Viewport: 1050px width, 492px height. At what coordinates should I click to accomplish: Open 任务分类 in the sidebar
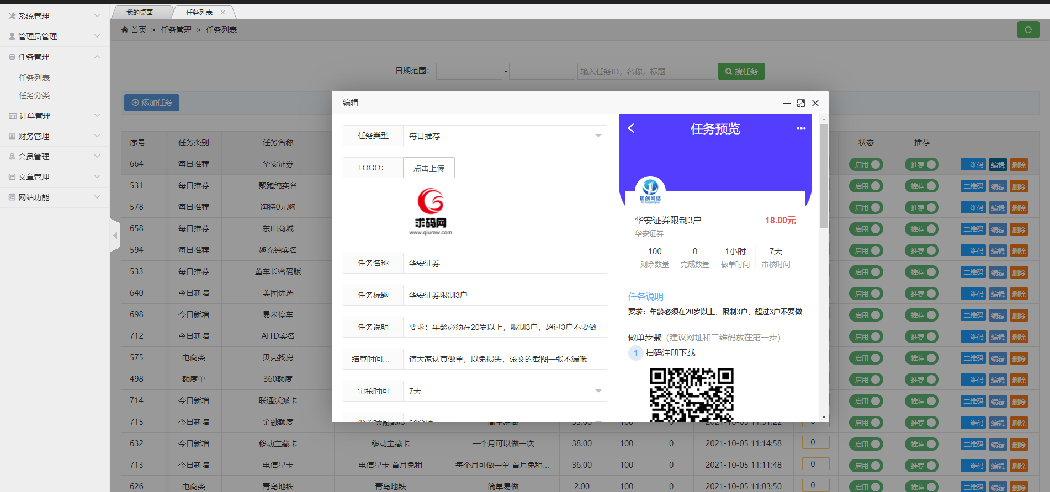click(x=34, y=95)
